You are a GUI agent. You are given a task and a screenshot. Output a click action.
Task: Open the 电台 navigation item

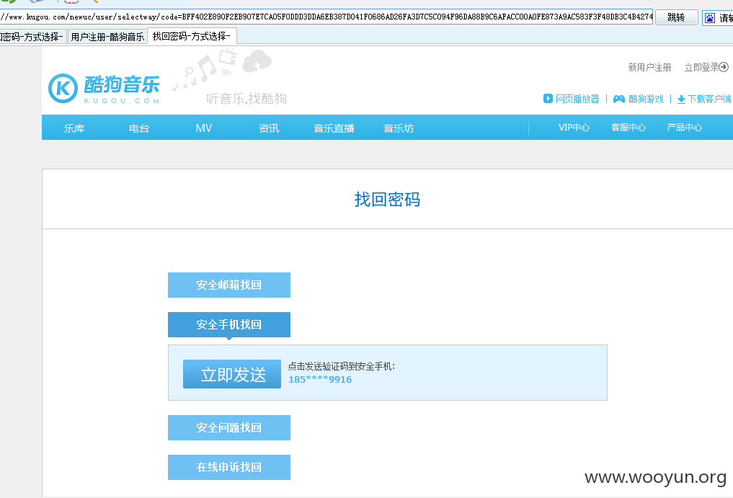coord(139,128)
